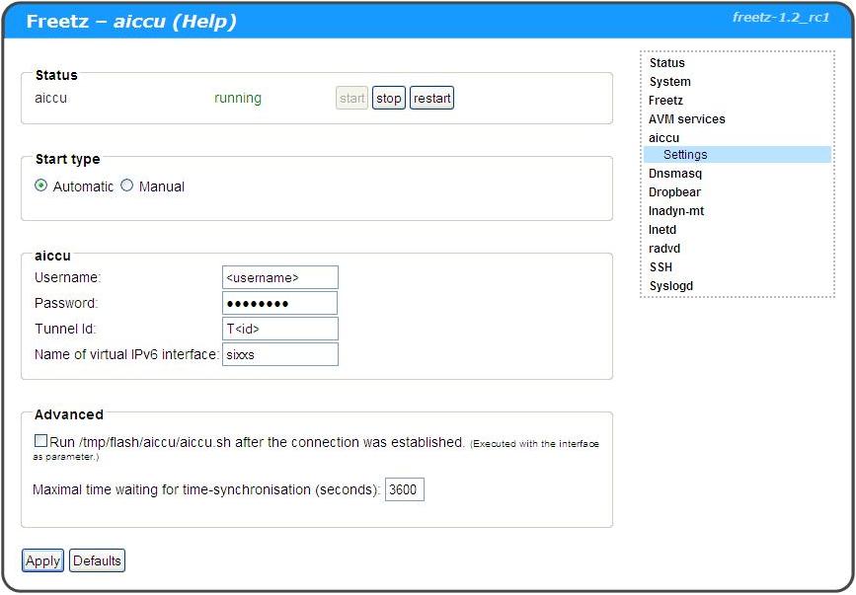Click the Tunnel Id input field
Image resolution: width=856 pixels, height=595 pixels.
[280, 329]
